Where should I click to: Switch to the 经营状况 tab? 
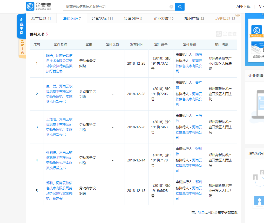point(102,18)
